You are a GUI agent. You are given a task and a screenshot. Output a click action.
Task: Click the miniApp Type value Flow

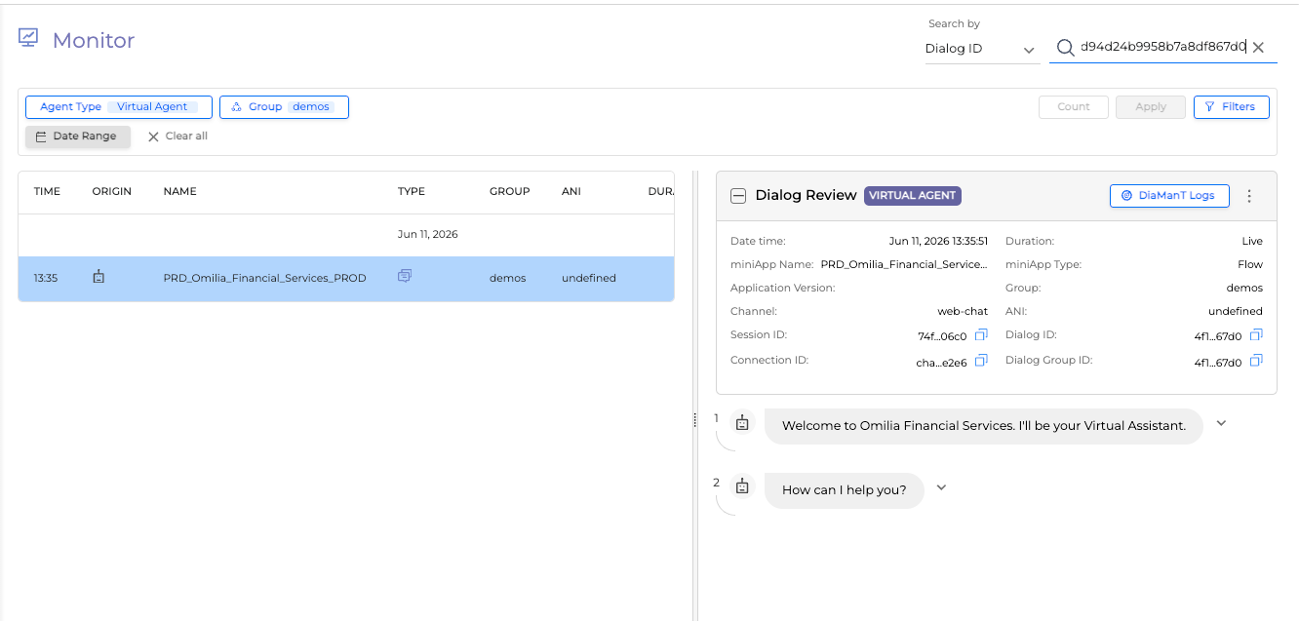[1250, 264]
